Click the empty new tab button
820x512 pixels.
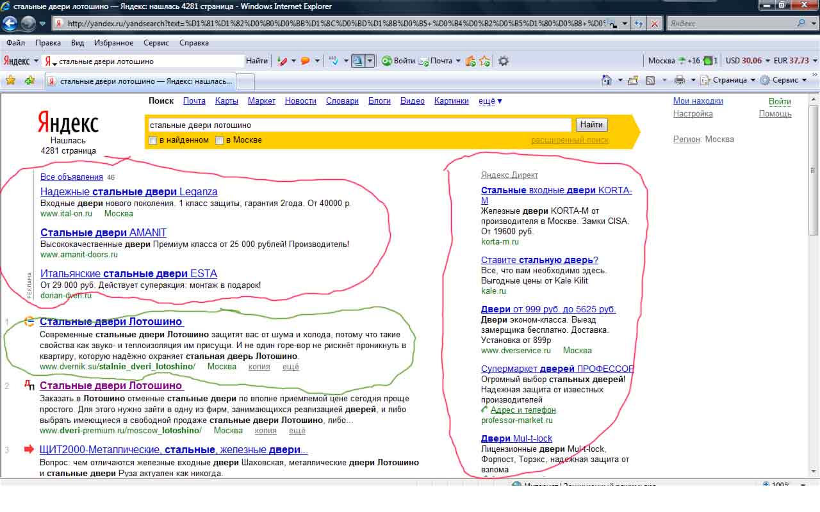[246, 81]
